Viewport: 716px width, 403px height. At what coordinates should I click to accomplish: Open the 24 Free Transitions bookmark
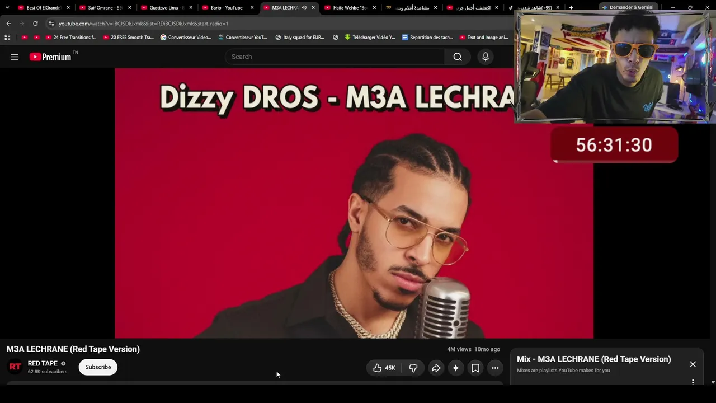pyautogui.click(x=70, y=38)
